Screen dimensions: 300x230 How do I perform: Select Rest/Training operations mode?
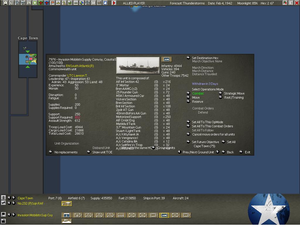(x=233, y=97)
